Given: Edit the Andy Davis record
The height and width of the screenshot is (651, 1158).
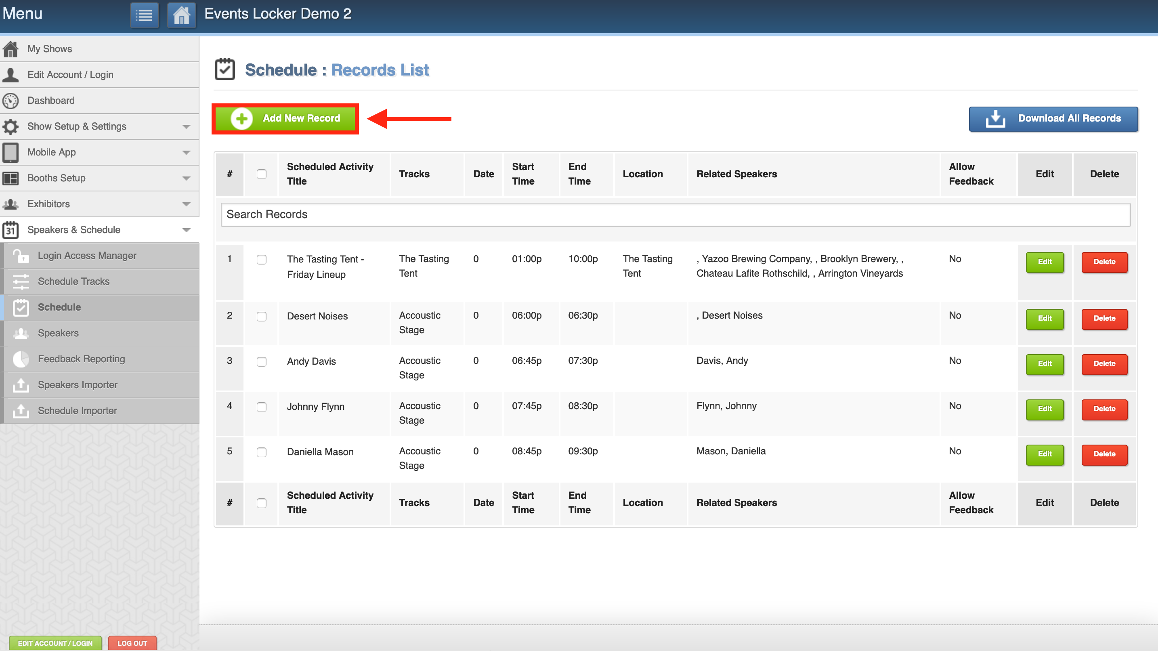Looking at the screenshot, I should [1045, 364].
